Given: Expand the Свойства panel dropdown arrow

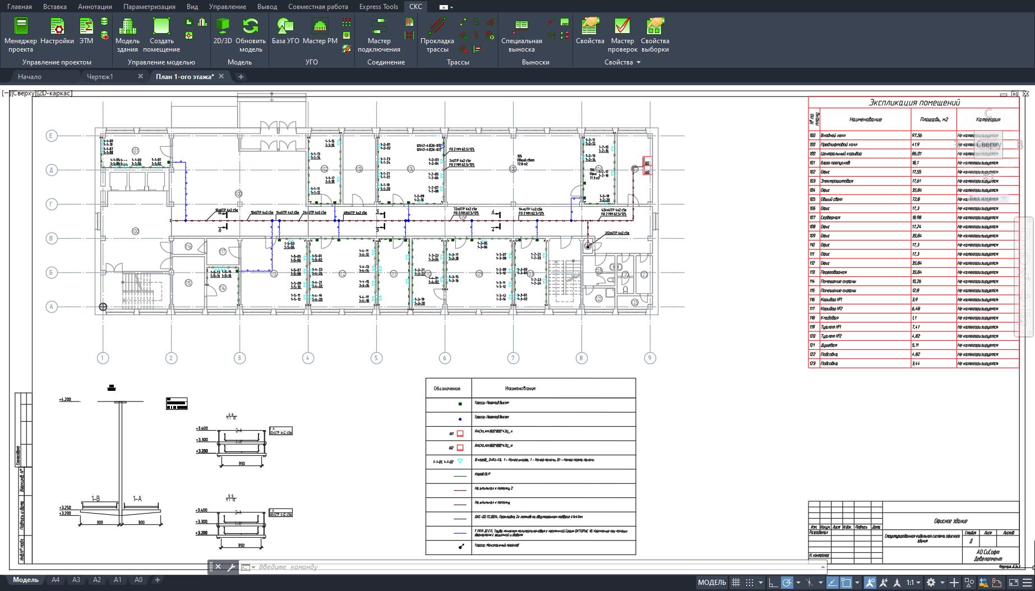Looking at the screenshot, I should tap(638, 62).
